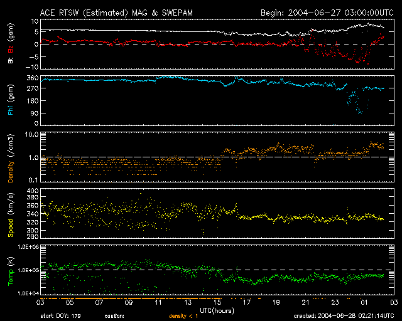Click the yellow 'Speed (km/s)' axis label
The image size is (402, 321).
[x=11, y=215]
